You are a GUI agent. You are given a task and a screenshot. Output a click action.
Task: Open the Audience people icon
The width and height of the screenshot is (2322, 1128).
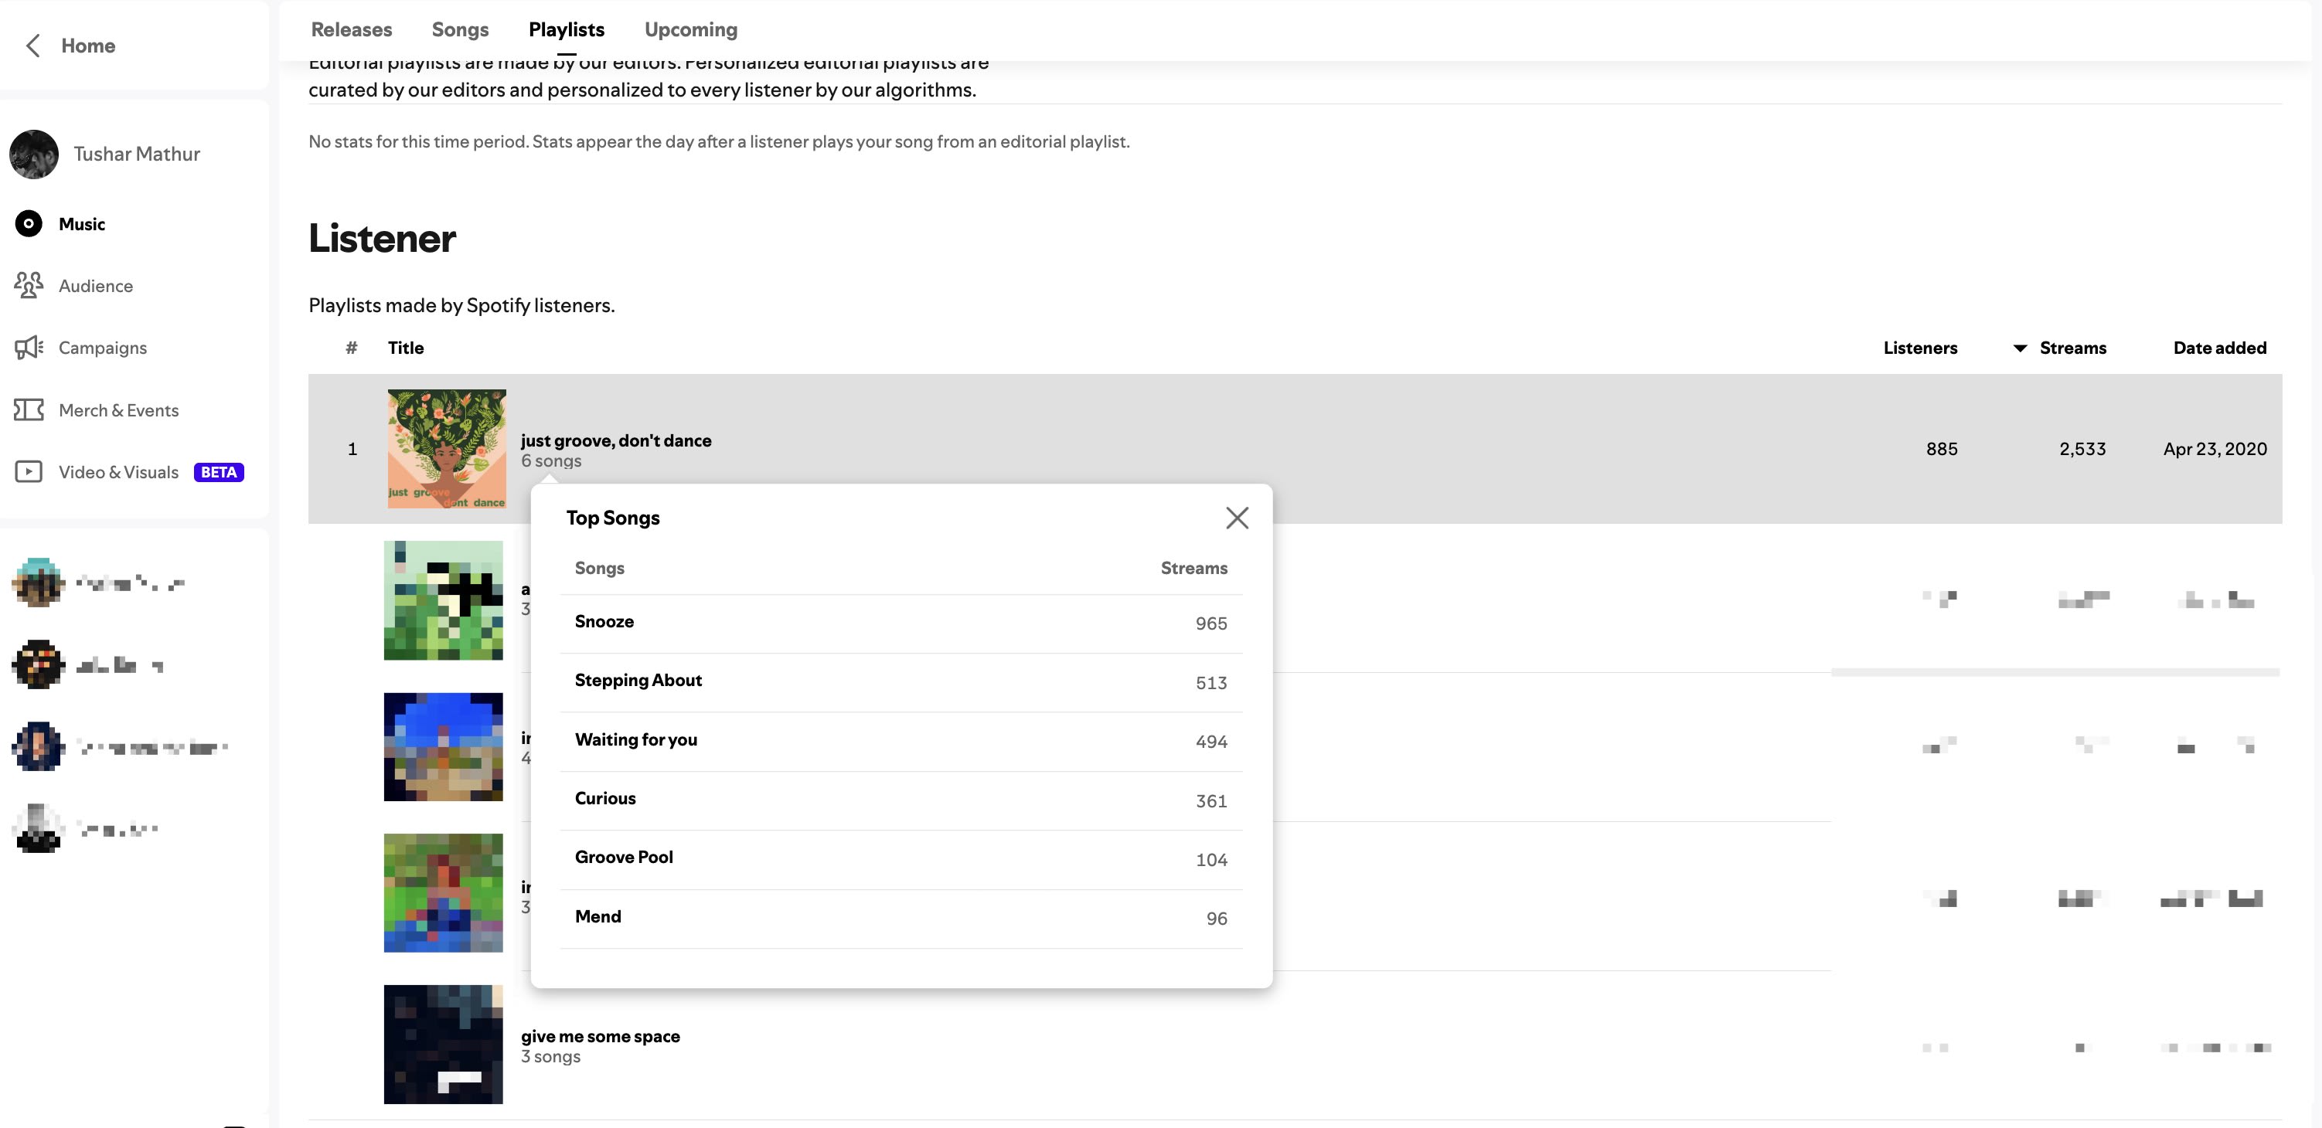(x=29, y=286)
